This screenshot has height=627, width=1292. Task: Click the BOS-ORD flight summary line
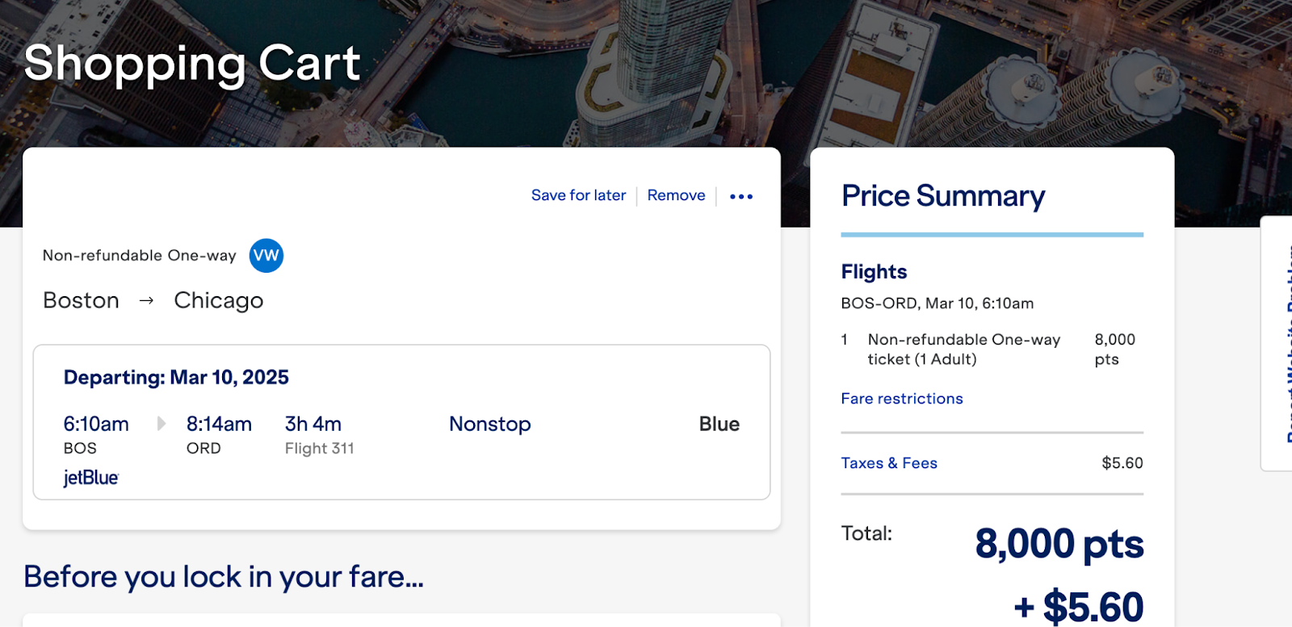coord(937,303)
